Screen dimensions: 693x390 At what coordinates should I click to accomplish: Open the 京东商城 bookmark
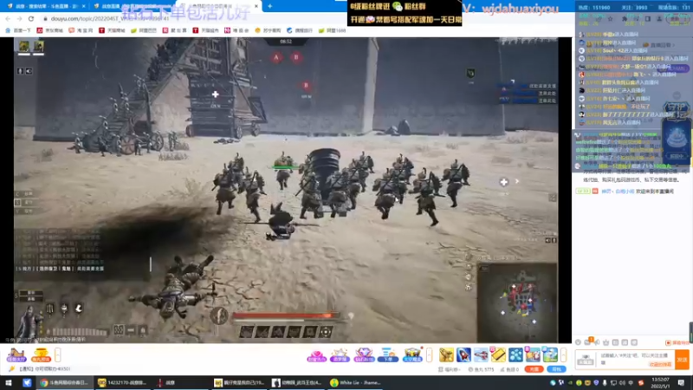49,30
